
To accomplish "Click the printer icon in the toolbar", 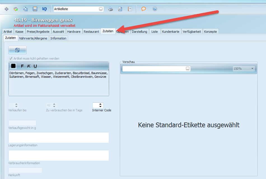I will tap(111, 9).
